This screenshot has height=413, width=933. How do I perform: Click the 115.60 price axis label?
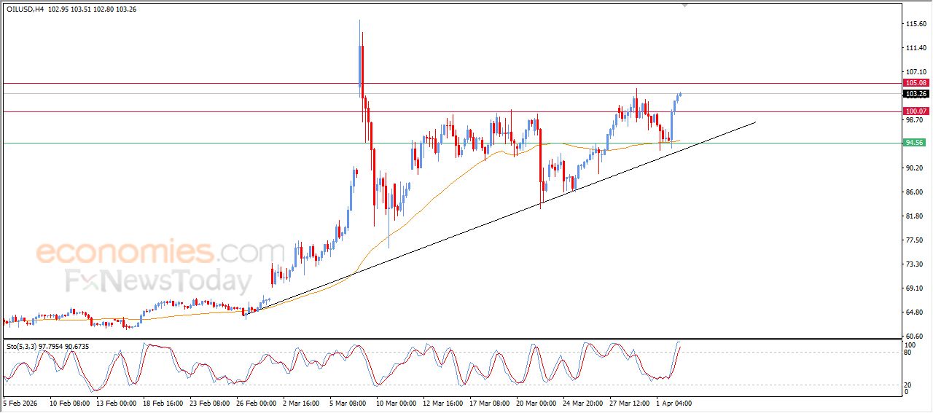[914, 24]
